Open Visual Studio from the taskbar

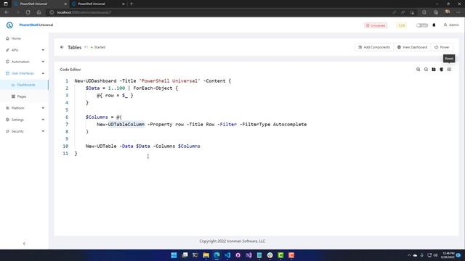(x=248, y=255)
